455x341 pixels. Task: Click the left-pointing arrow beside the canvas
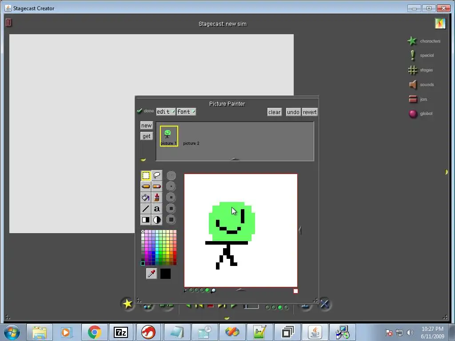300,230
